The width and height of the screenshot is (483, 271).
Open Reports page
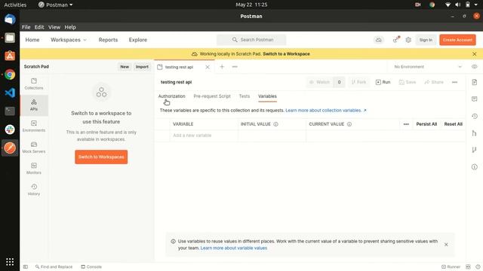(108, 40)
